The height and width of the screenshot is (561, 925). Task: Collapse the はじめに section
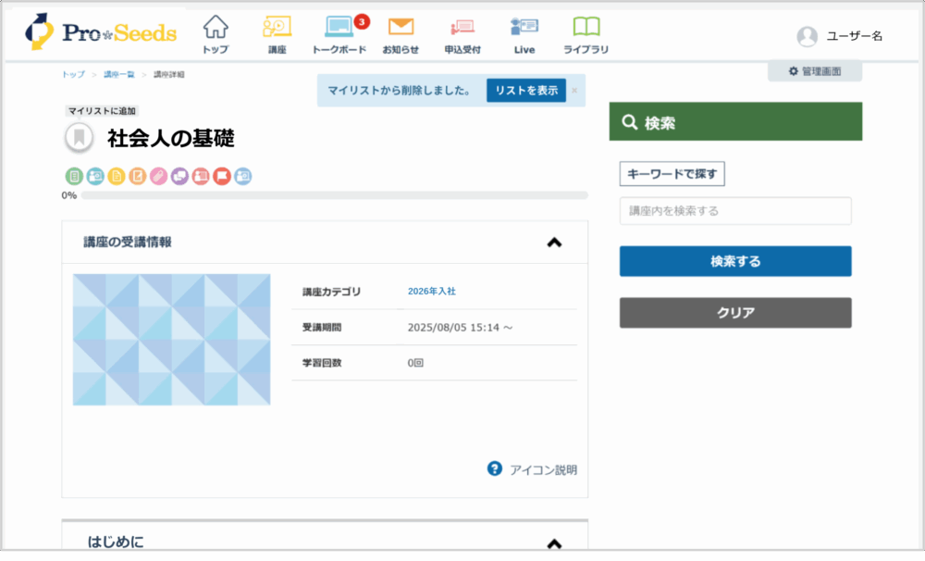click(554, 543)
